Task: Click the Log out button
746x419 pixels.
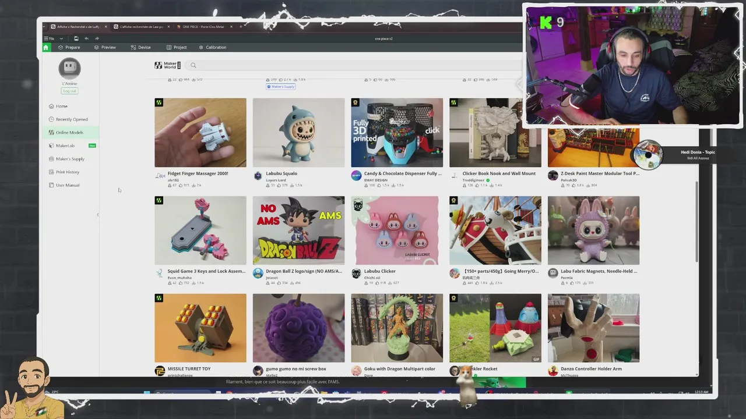Action: click(69, 91)
